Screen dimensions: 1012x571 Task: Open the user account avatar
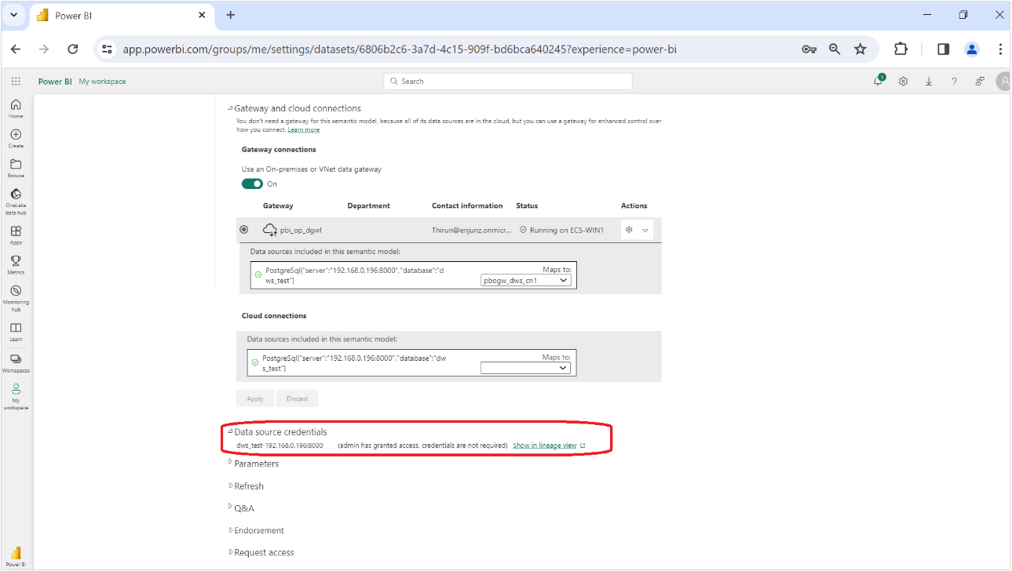coord(1003,82)
